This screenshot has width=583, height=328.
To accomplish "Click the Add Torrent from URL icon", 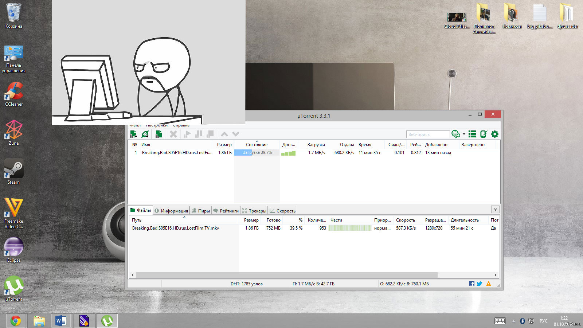I will (145, 134).
